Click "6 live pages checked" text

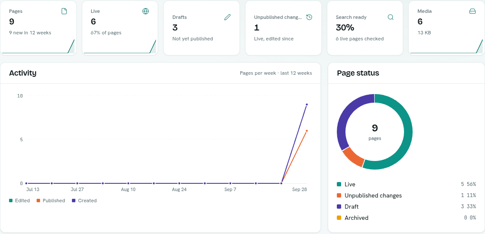coord(359,39)
